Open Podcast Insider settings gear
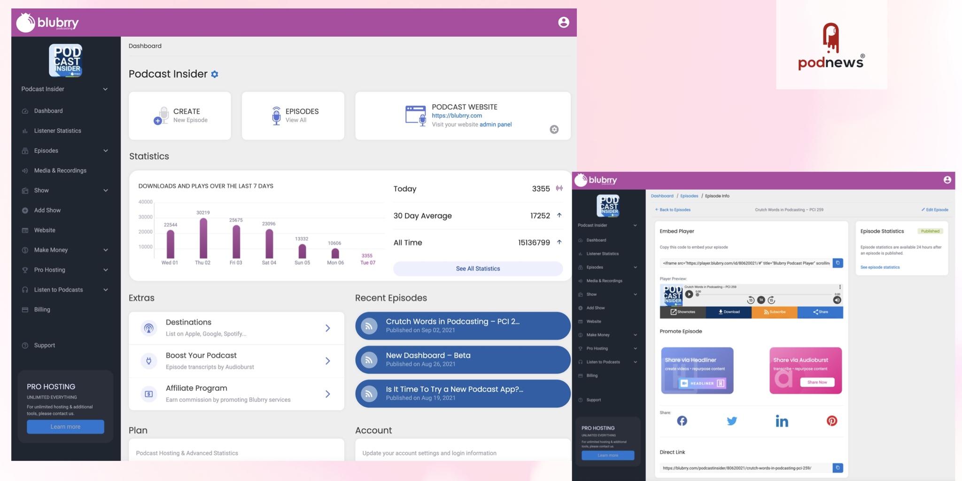The width and height of the screenshot is (962, 481). tap(215, 74)
